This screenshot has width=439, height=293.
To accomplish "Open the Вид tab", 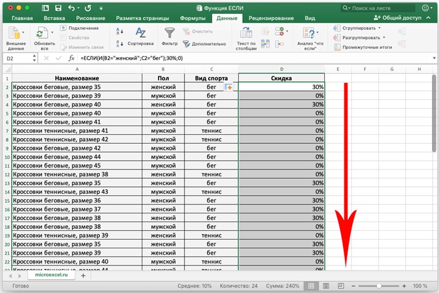I will (x=310, y=18).
